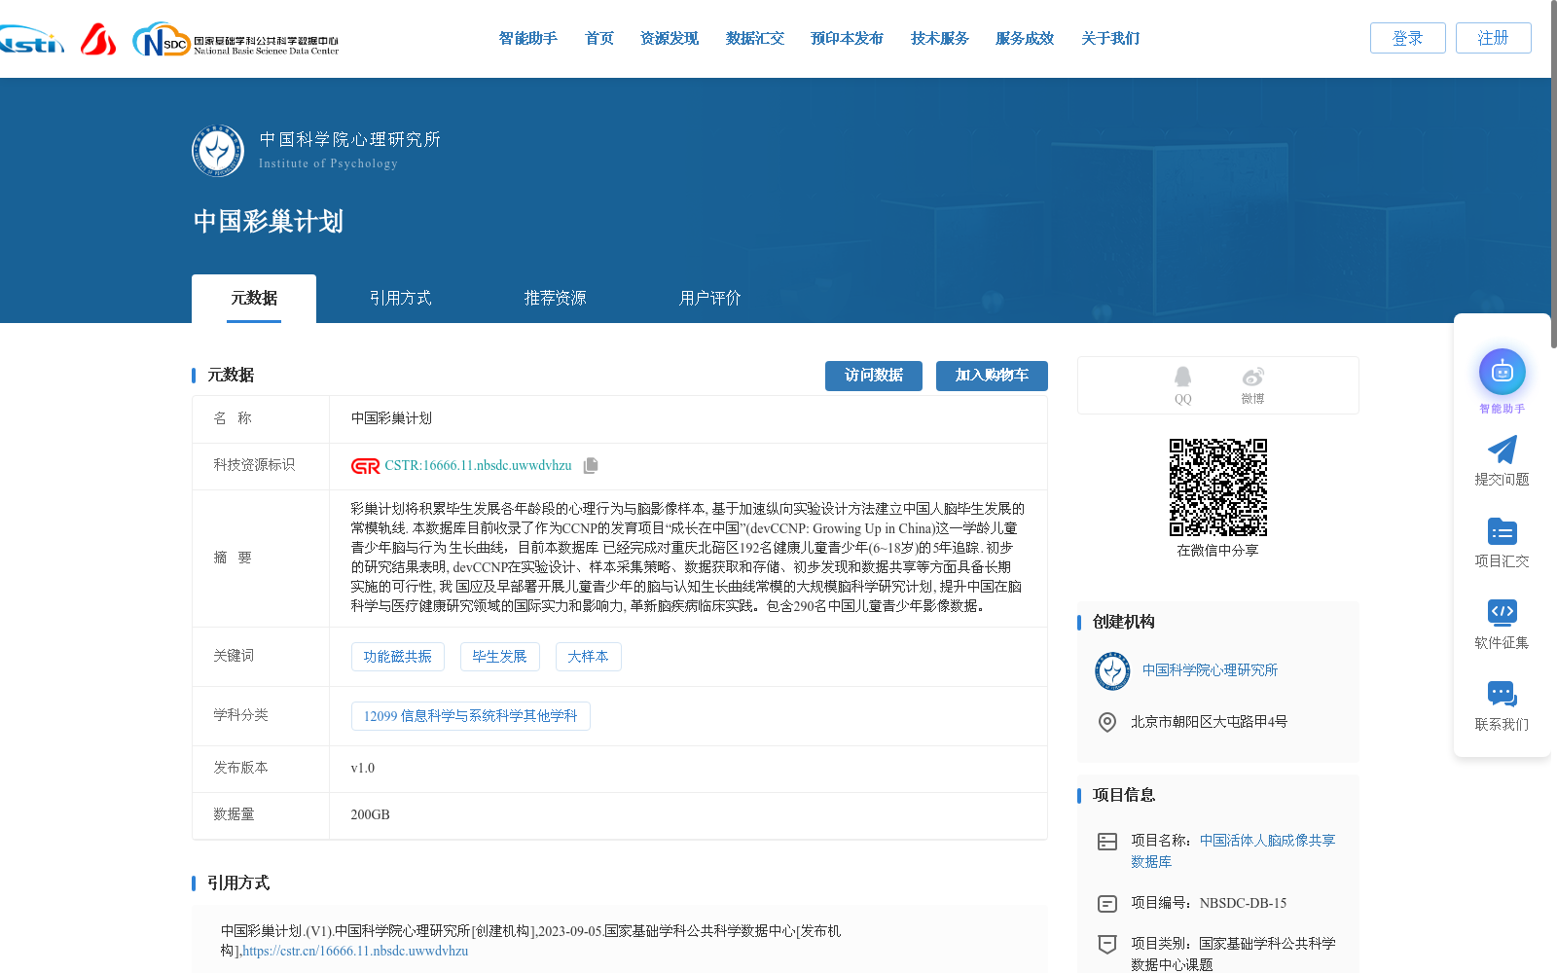Open 资源发现 menu item

670,39
